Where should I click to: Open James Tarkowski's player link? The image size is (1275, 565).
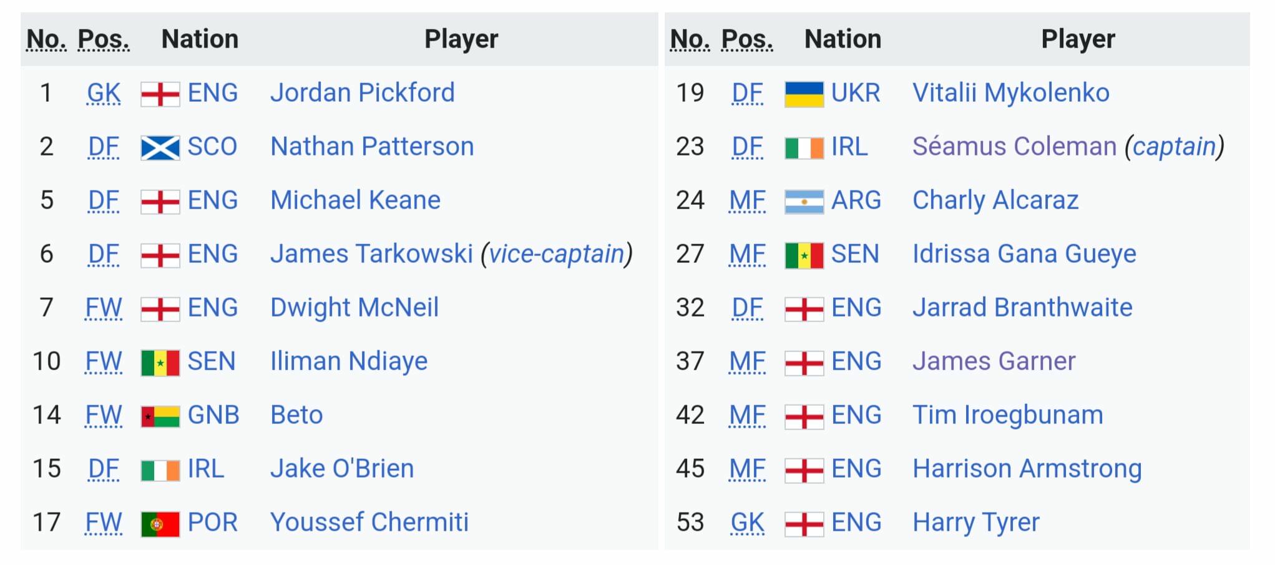[371, 254]
